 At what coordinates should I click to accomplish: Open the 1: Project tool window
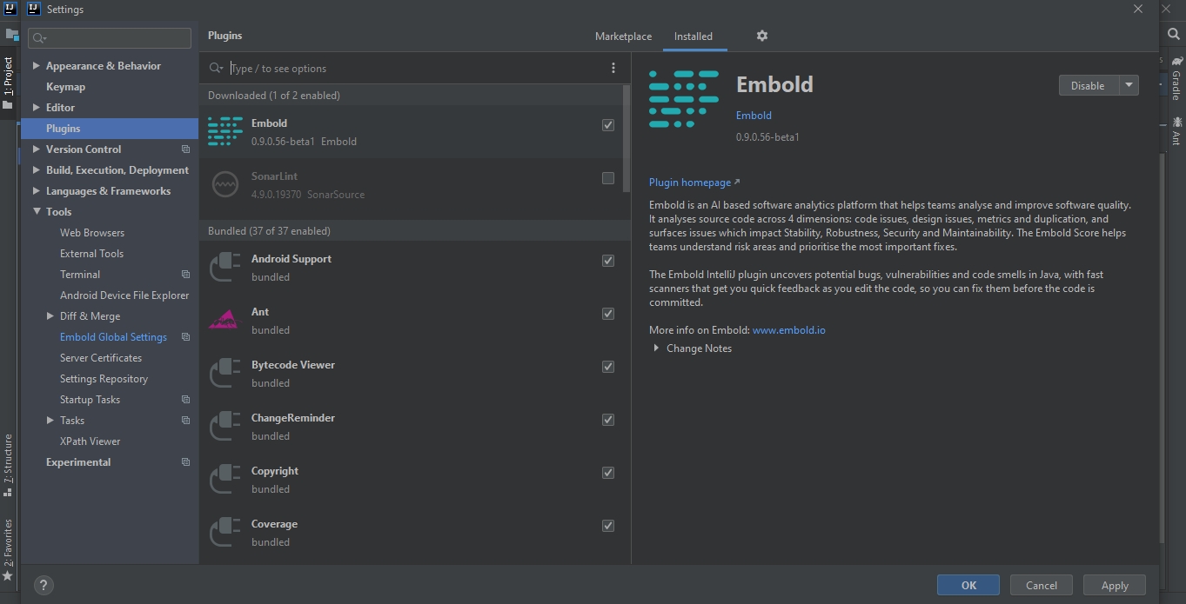point(8,83)
